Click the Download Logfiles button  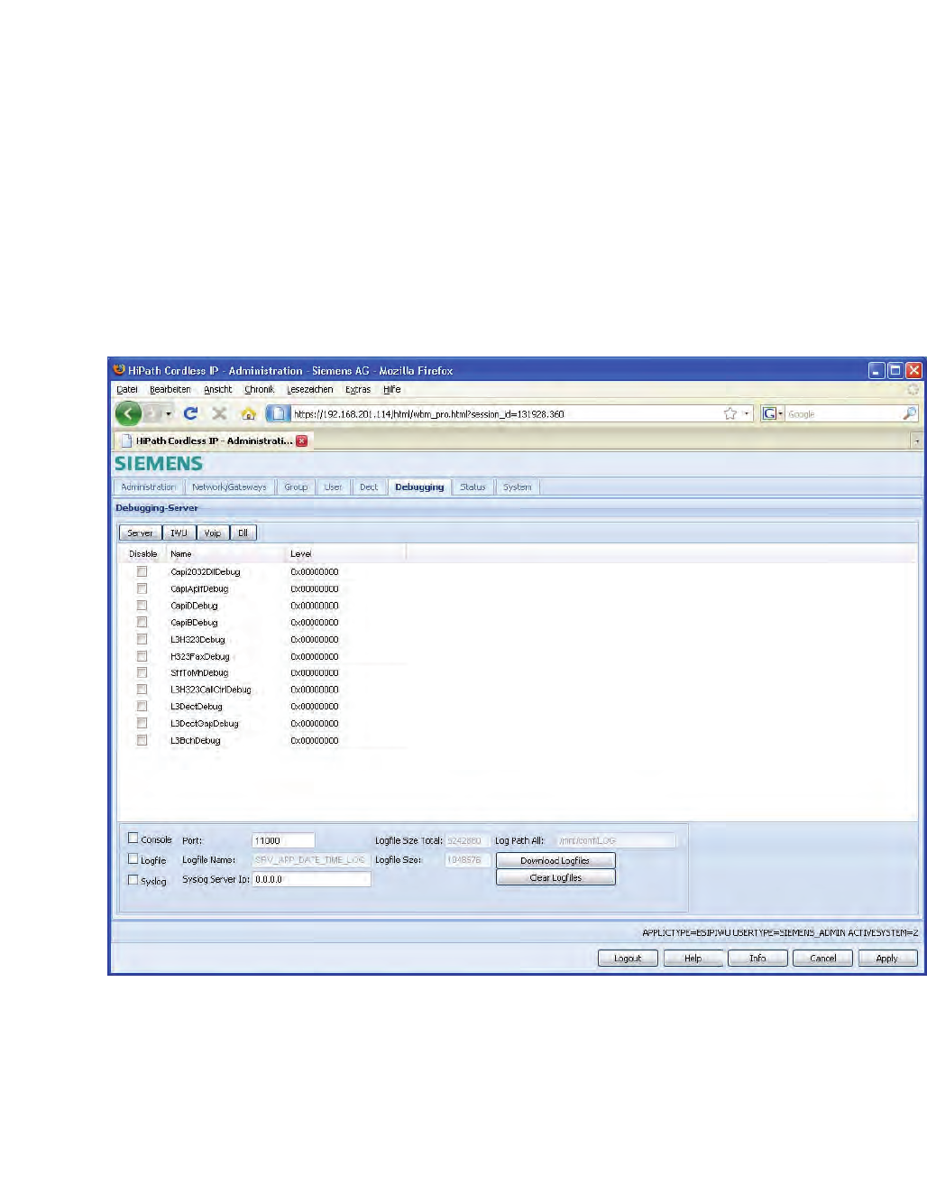pos(555,860)
